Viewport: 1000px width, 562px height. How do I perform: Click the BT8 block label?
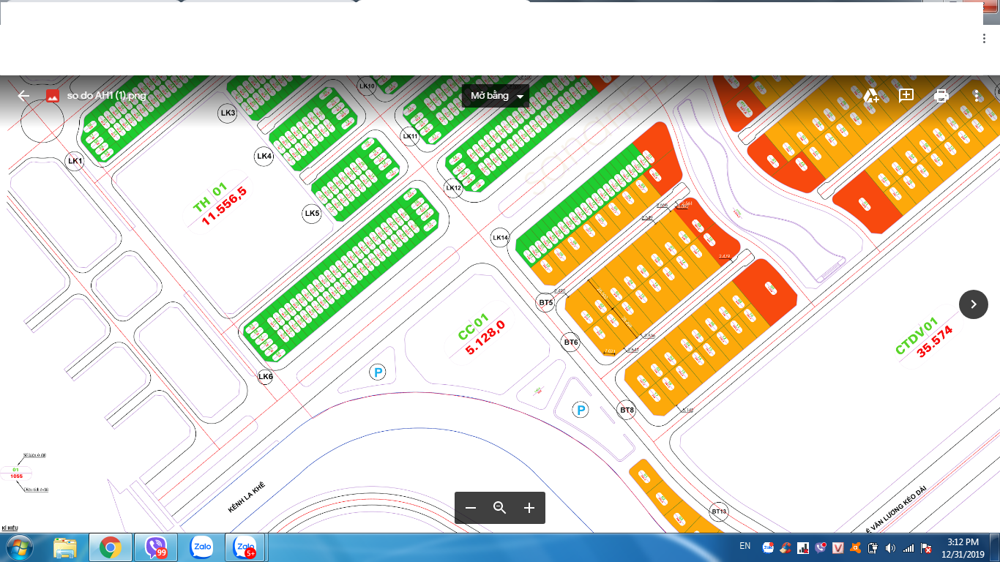click(x=627, y=411)
